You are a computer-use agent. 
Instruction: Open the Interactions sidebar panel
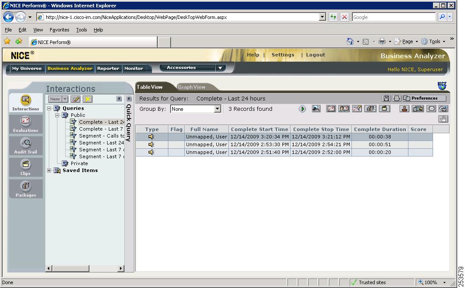(x=26, y=103)
